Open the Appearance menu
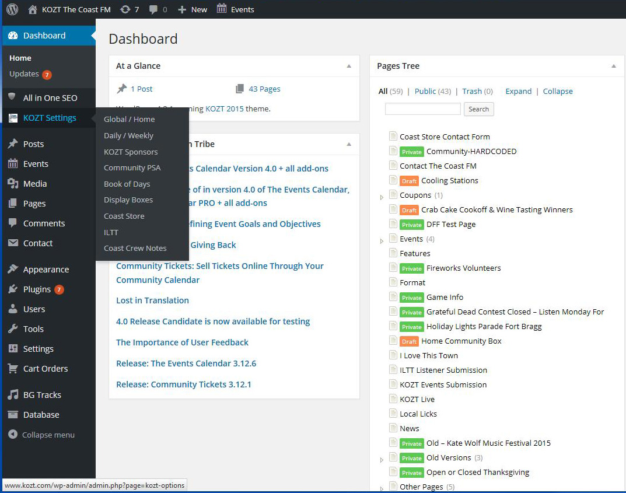The width and height of the screenshot is (626, 493). 46,270
